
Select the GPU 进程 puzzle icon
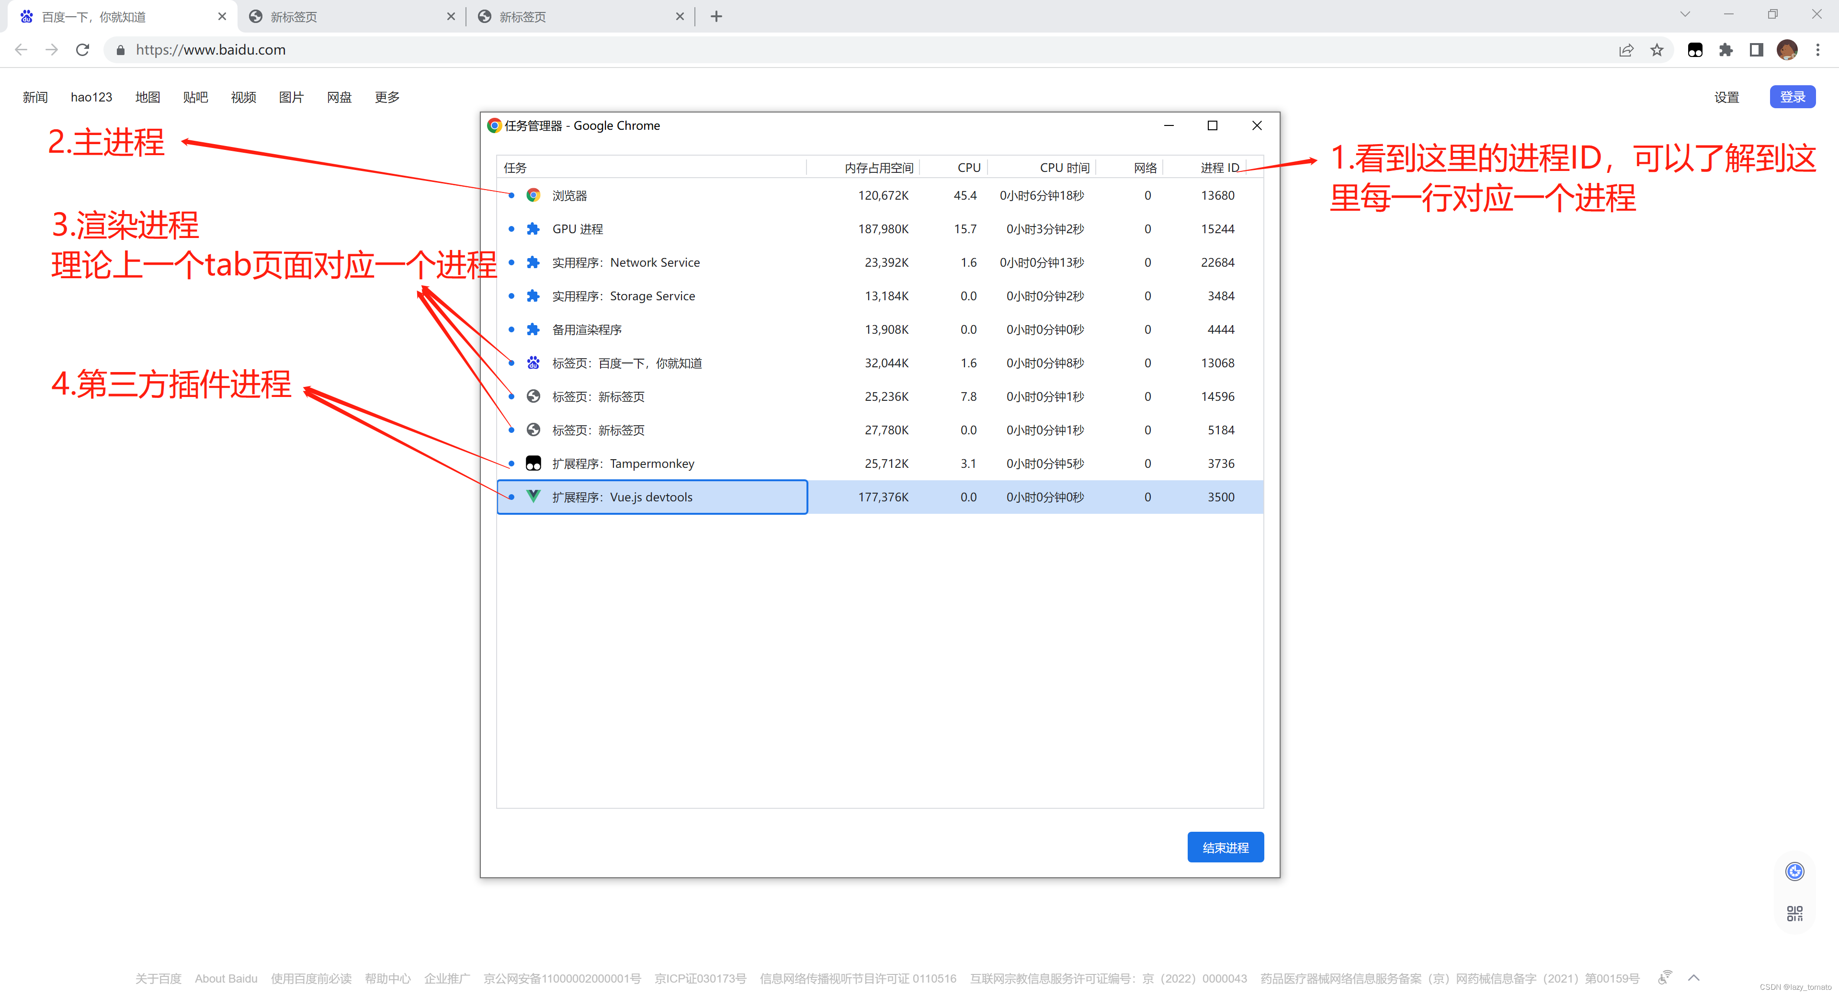534,228
